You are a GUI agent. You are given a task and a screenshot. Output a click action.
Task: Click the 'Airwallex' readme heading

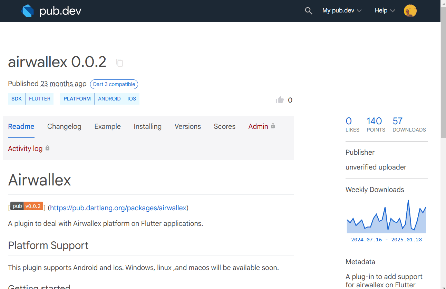click(x=39, y=180)
